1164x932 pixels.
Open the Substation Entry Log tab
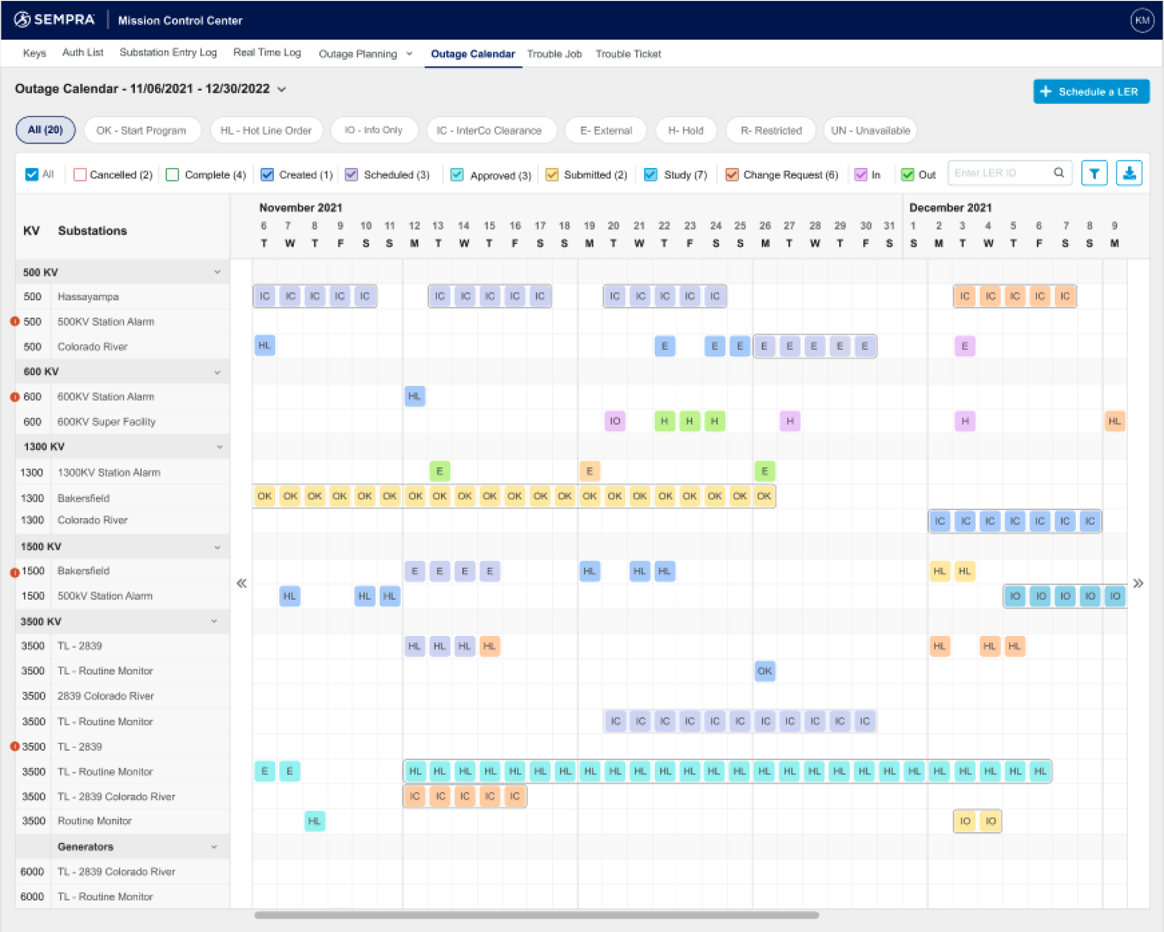(168, 52)
